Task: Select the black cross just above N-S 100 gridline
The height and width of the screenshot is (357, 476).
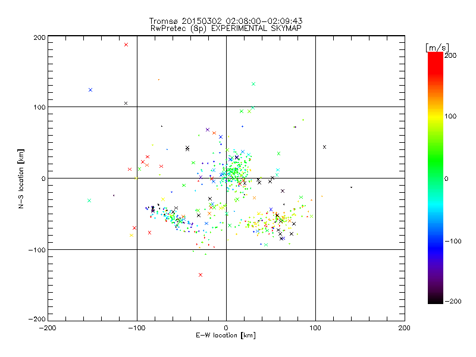Action: pos(126,103)
